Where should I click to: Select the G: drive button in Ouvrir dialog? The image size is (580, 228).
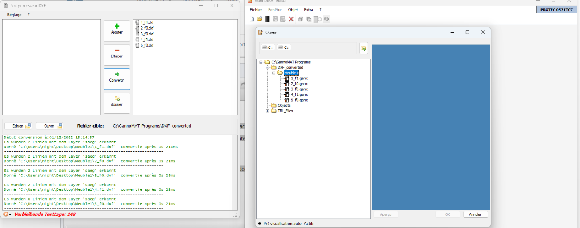pos(284,47)
